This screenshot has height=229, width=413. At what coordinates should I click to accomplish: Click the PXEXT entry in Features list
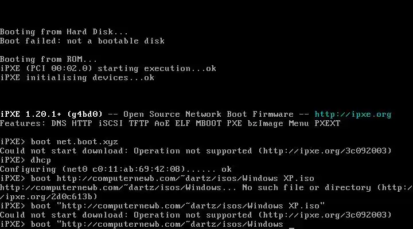point(327,123)
